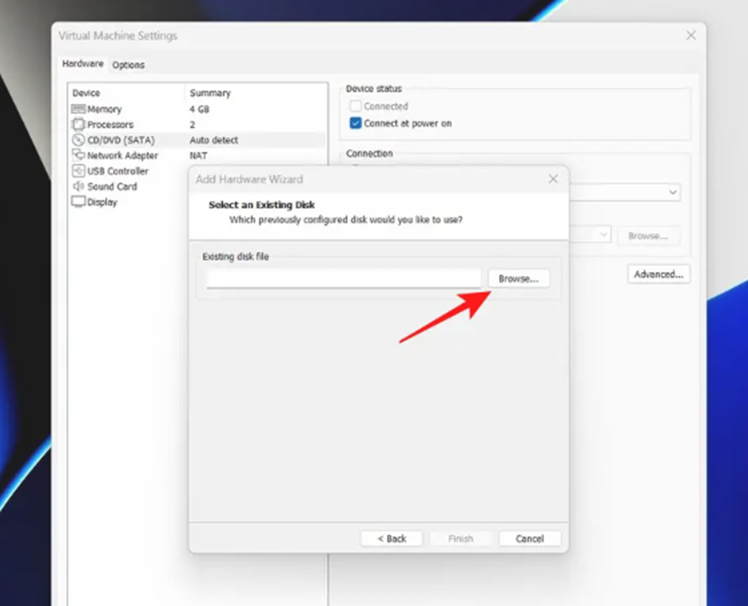This screenshot has height=606, width=748.
Task: Click the greyed Browse button in settings window
Action: 648,236
